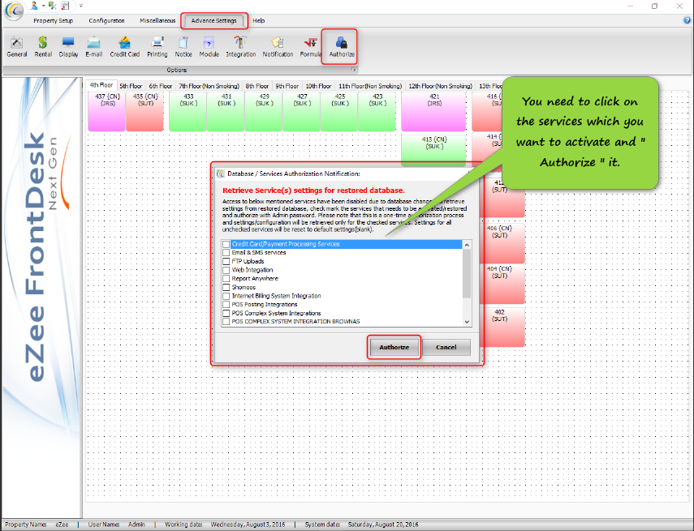Viewport: 694px width, 531px height.
Task: Click user icon in quick access toolbar
Action: [x=35, y=6]
